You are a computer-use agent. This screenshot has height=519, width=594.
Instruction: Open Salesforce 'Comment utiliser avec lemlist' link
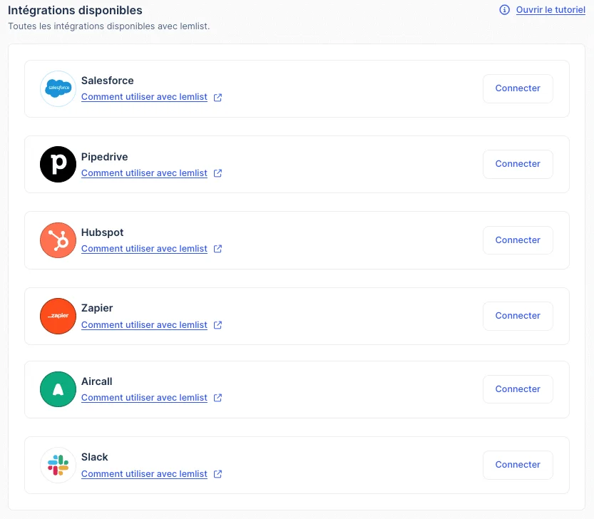(144, 97)
